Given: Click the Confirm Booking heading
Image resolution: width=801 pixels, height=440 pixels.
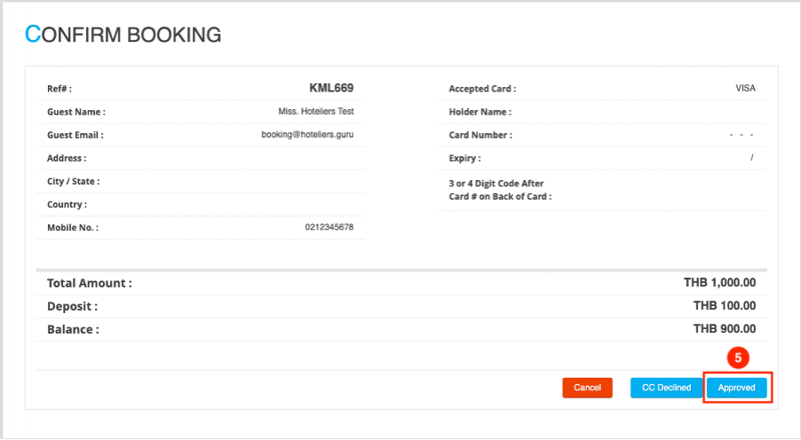Looking at the screenshot, I should point(123,35).
